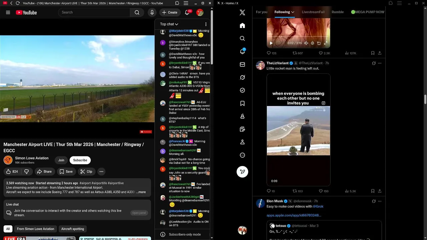Screen dimensions: 427x240
Task: Open X More circle menu in sidebar
Action: tap(243, 155)
